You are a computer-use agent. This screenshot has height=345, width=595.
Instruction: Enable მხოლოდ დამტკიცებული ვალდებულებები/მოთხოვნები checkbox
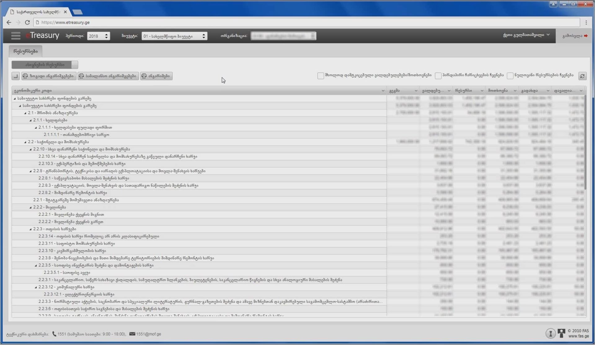pos(321,76)
